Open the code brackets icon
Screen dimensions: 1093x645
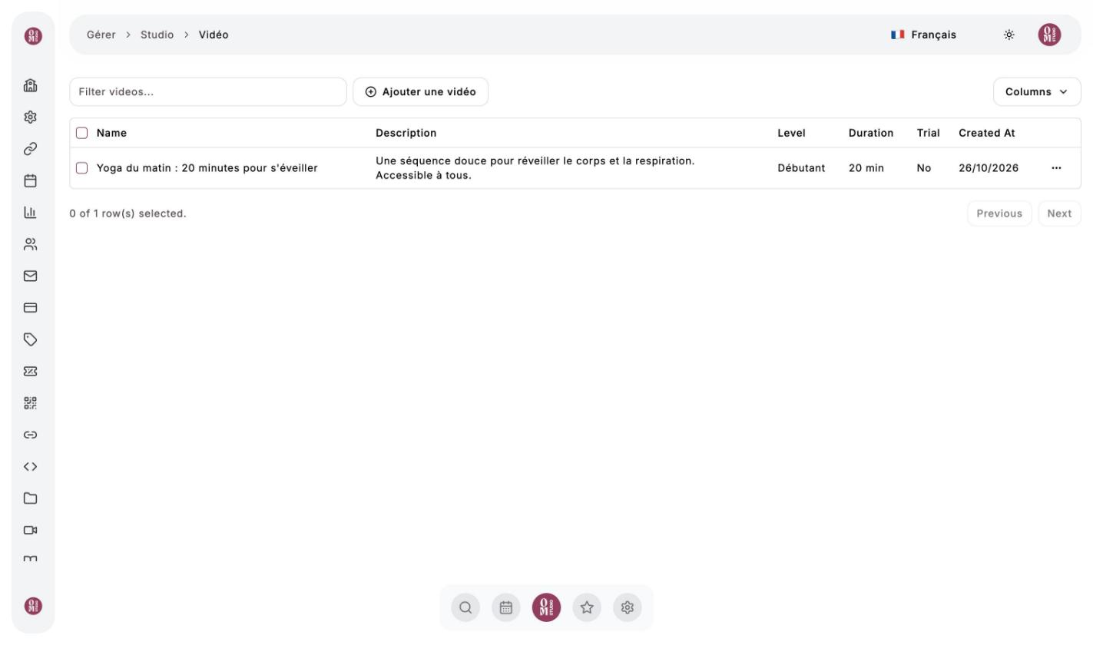(31, 466)
